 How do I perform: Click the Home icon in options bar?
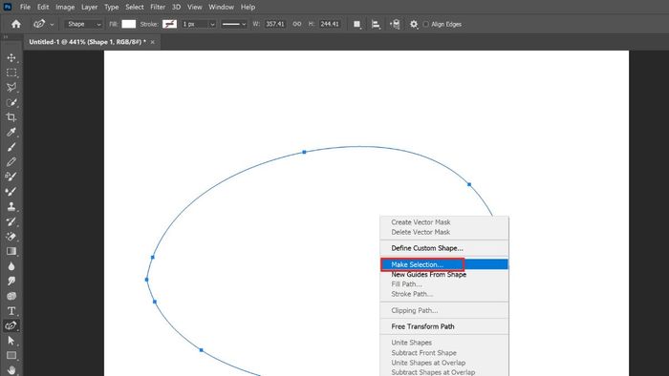[x=16, y=24]
